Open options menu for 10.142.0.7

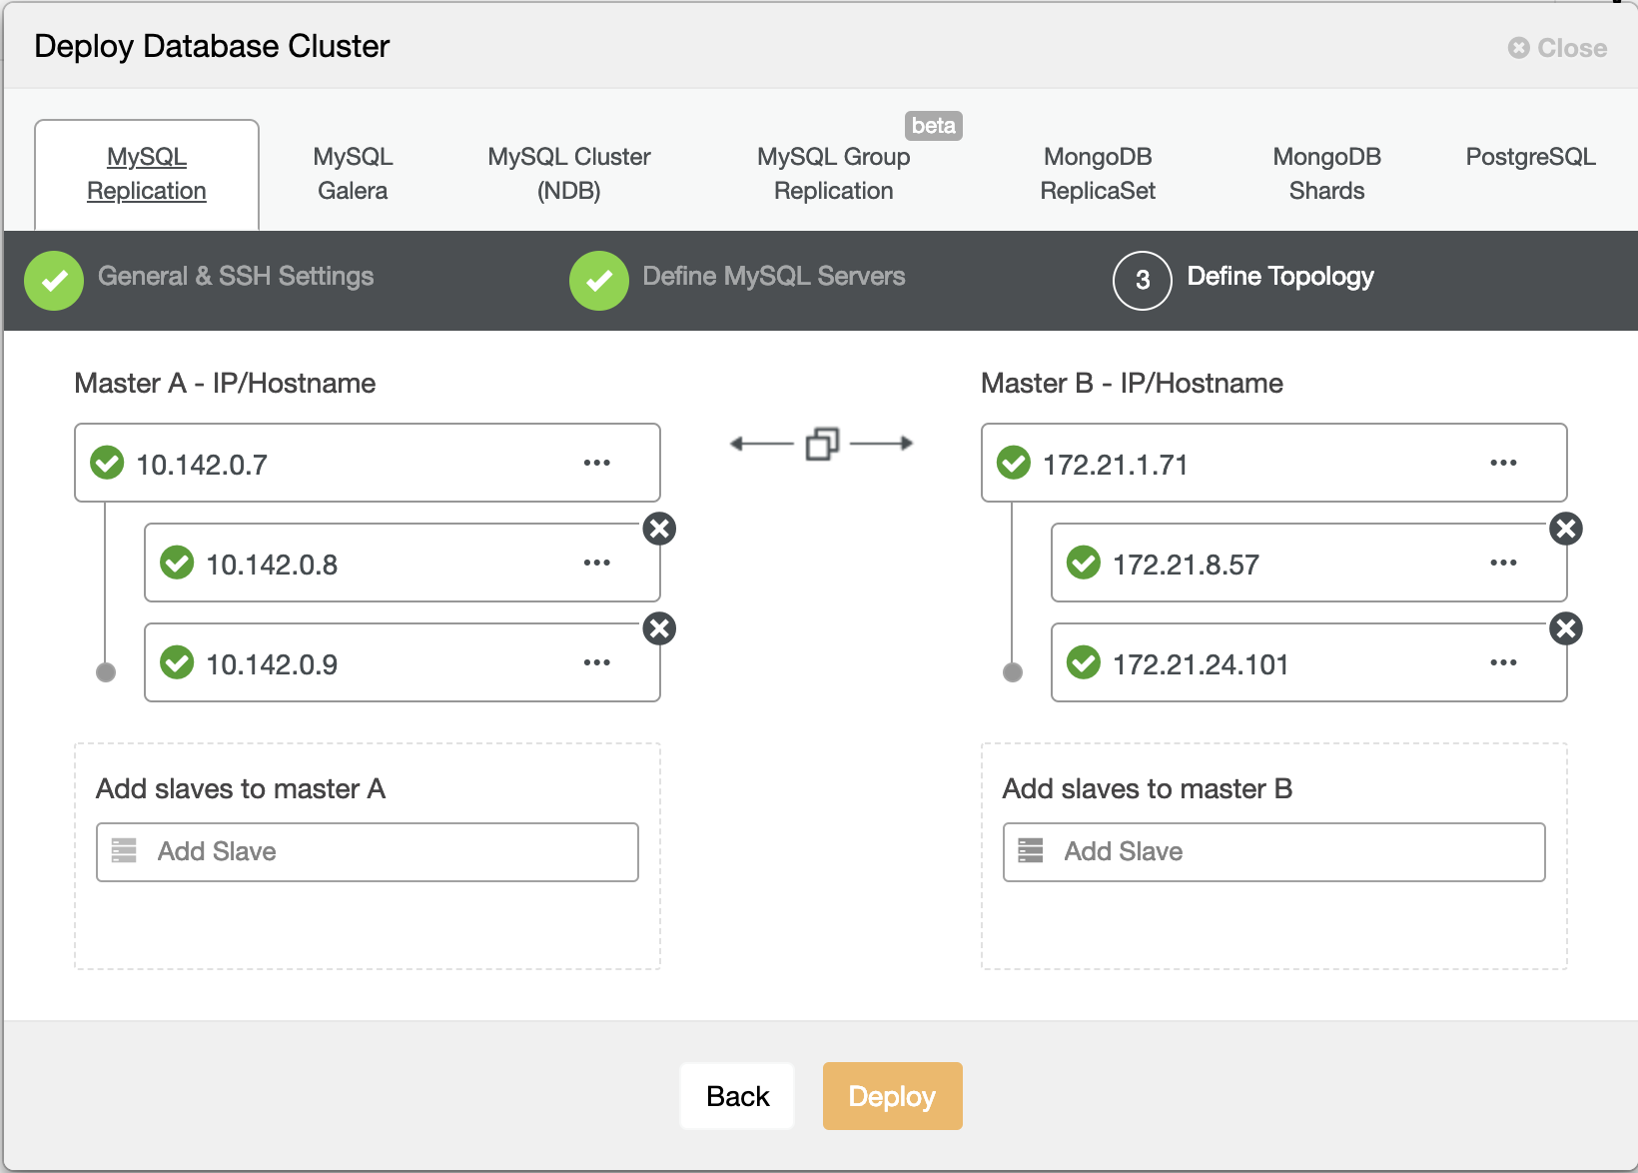coord(597,463)
